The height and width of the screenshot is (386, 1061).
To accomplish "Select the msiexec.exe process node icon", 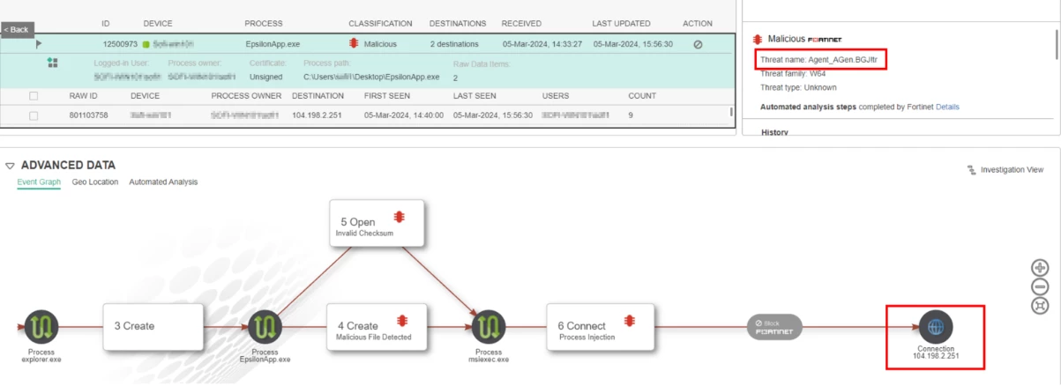I will [x=488, y=327].
